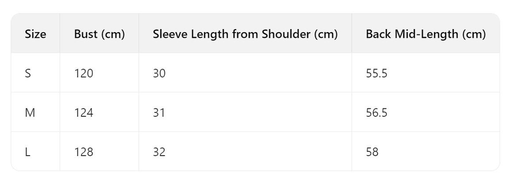Click the (cm) unit after Bust
531x186 pixels.
113,34
